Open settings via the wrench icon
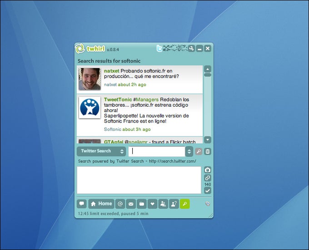 [x=191, y=49]
